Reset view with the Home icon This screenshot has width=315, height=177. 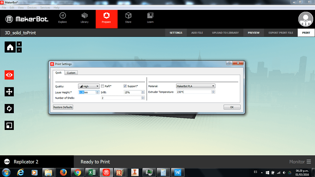point(10,47)
